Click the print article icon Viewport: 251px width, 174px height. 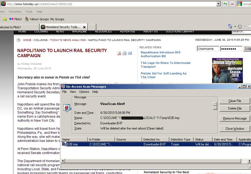point(124,53)
